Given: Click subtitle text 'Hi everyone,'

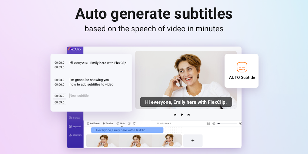Looking at the screenshot, I should (x=79, y=63).
